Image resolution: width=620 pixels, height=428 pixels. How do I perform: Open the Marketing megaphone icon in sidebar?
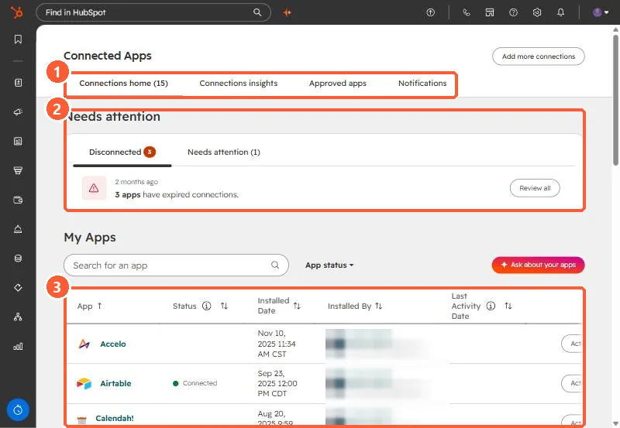(x=18, y=112)
